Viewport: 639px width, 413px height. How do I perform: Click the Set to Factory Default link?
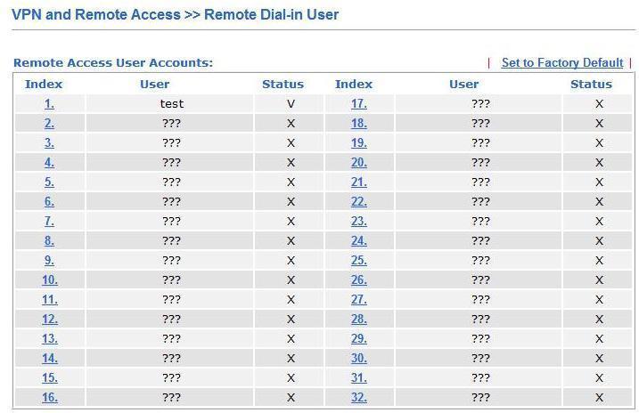click(x=562, y=62)
